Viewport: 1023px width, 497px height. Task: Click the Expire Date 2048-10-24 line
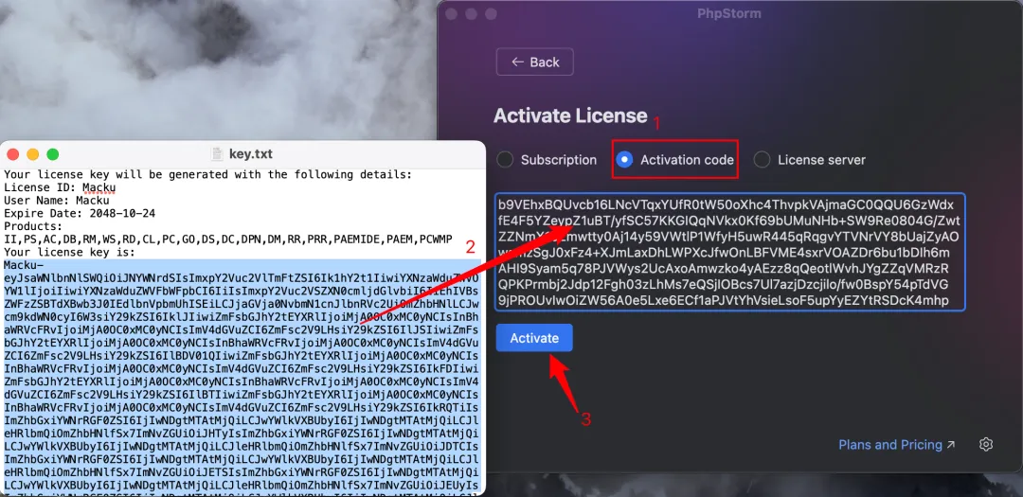pos(80,213)
